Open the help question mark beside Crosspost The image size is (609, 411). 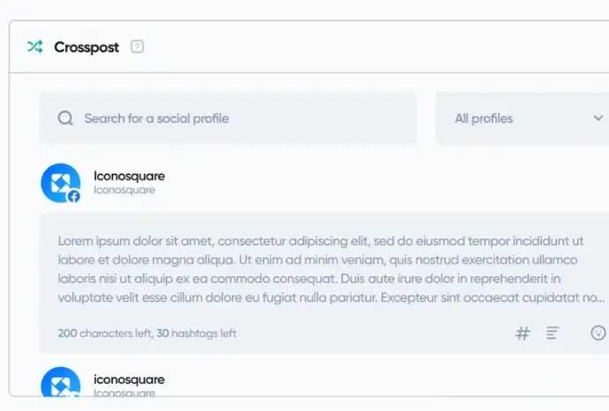pos(137,47)
